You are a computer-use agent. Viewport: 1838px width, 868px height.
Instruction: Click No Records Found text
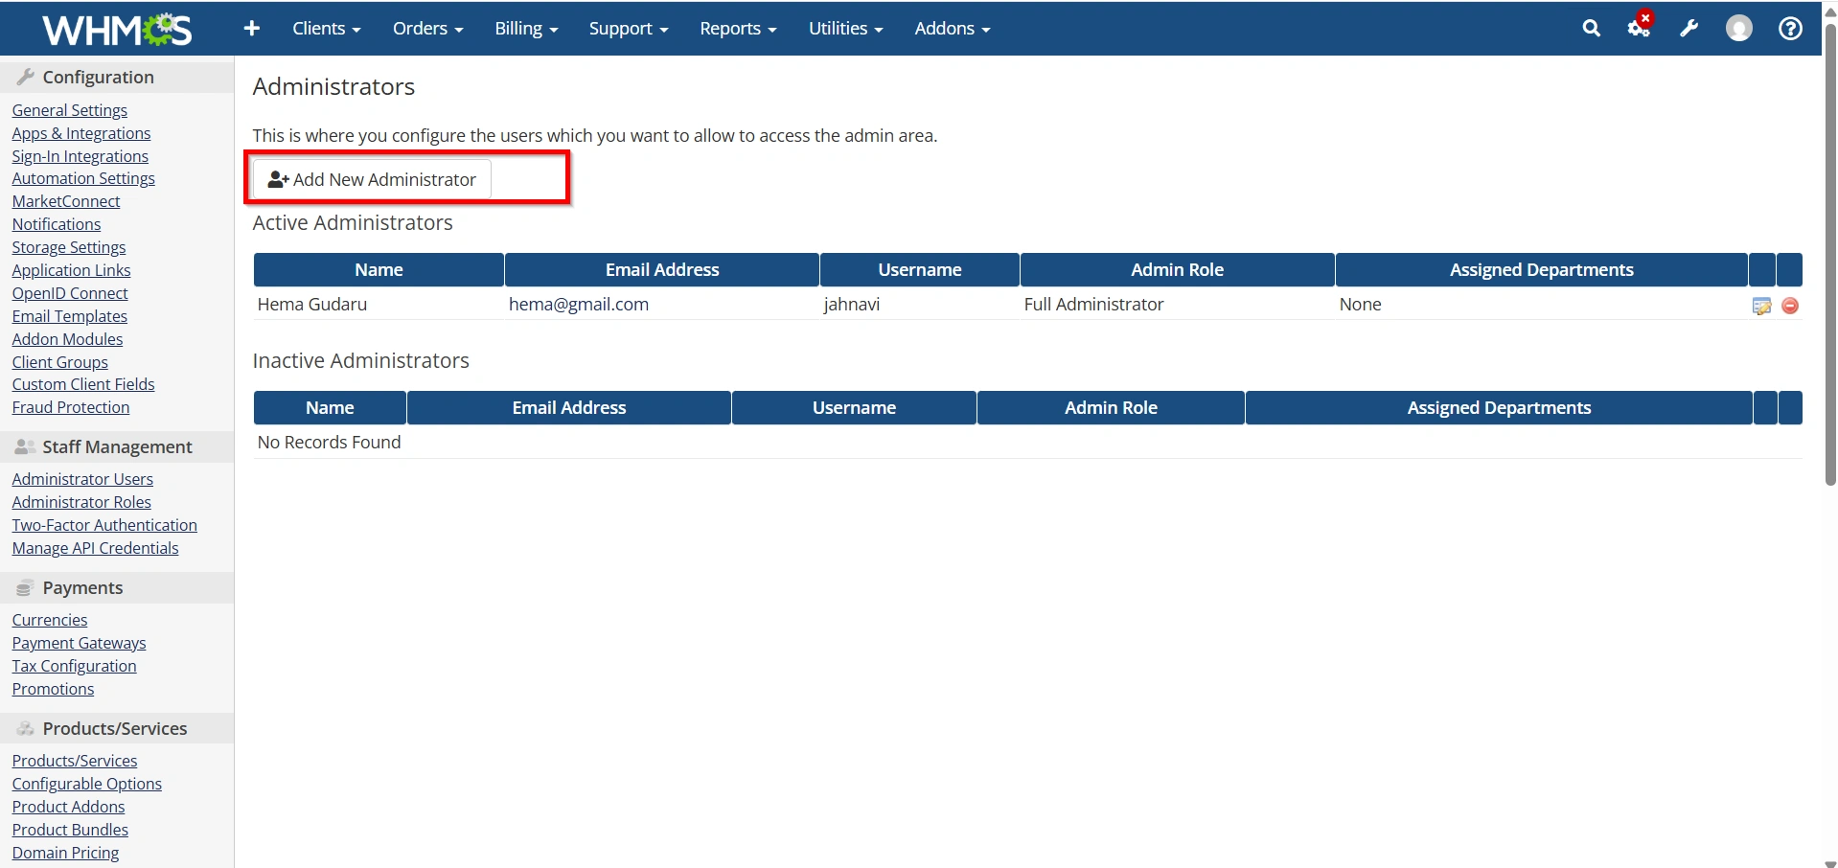[x=329, y=442]
